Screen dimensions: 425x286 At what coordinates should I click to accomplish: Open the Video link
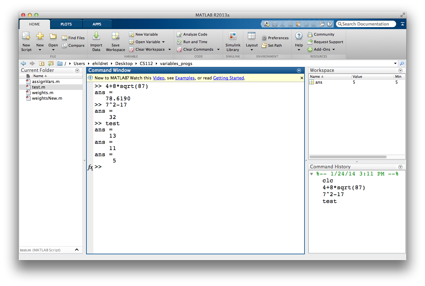point(158,78)
